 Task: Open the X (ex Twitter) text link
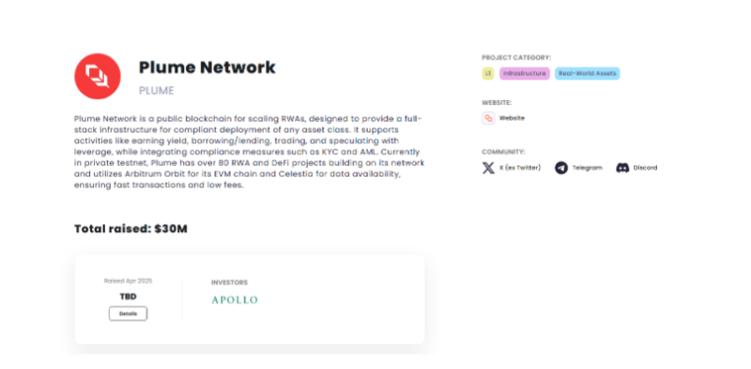(520, 168)
